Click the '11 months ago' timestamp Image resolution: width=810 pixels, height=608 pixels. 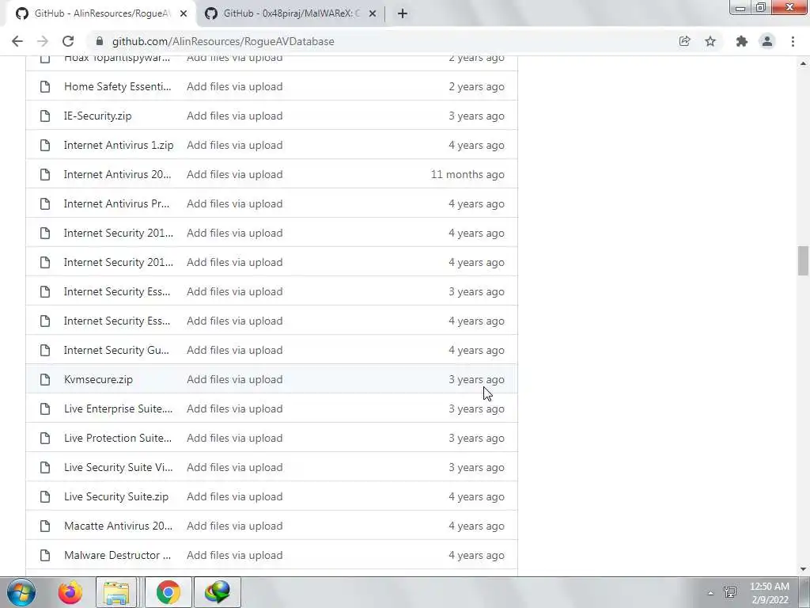[467, 174]
